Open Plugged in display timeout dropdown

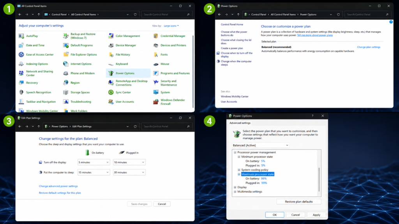[129, 162]
